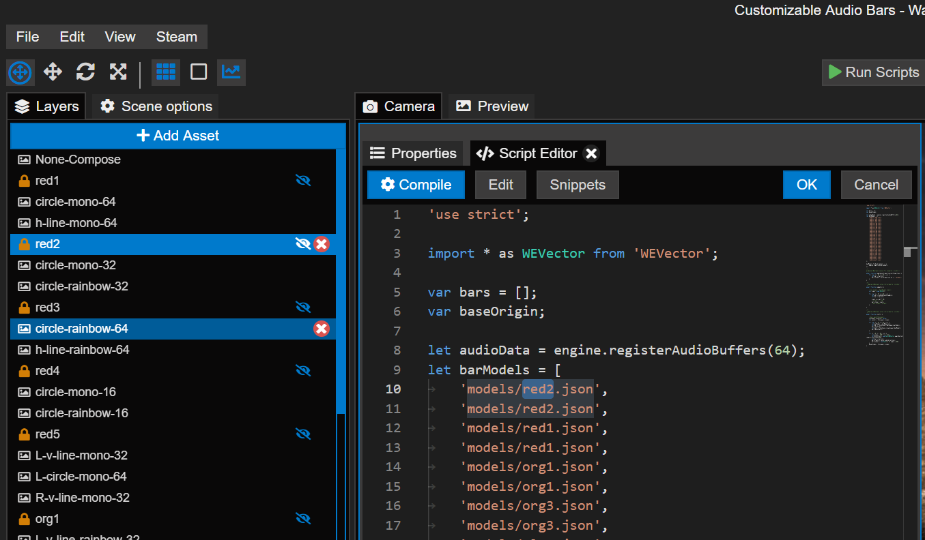This screenshot has height=540, width=925.
Task: Toggle the performance chart icon
Action: (231, 72)
